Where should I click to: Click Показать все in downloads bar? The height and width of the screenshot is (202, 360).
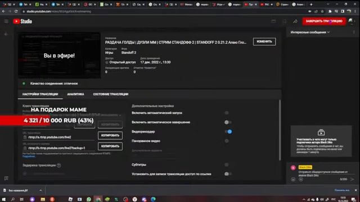click(x=342, y=190)
